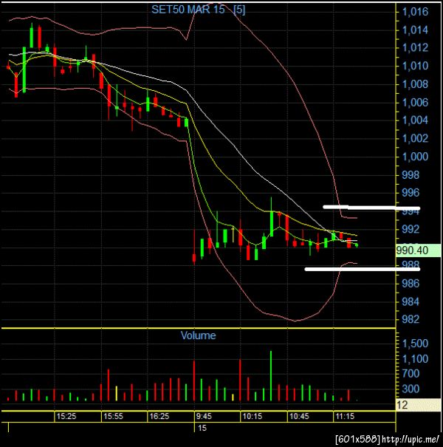Click the 1,006 price axis label
This screenshot has width=443, height=447.
[x=415, y=103]
